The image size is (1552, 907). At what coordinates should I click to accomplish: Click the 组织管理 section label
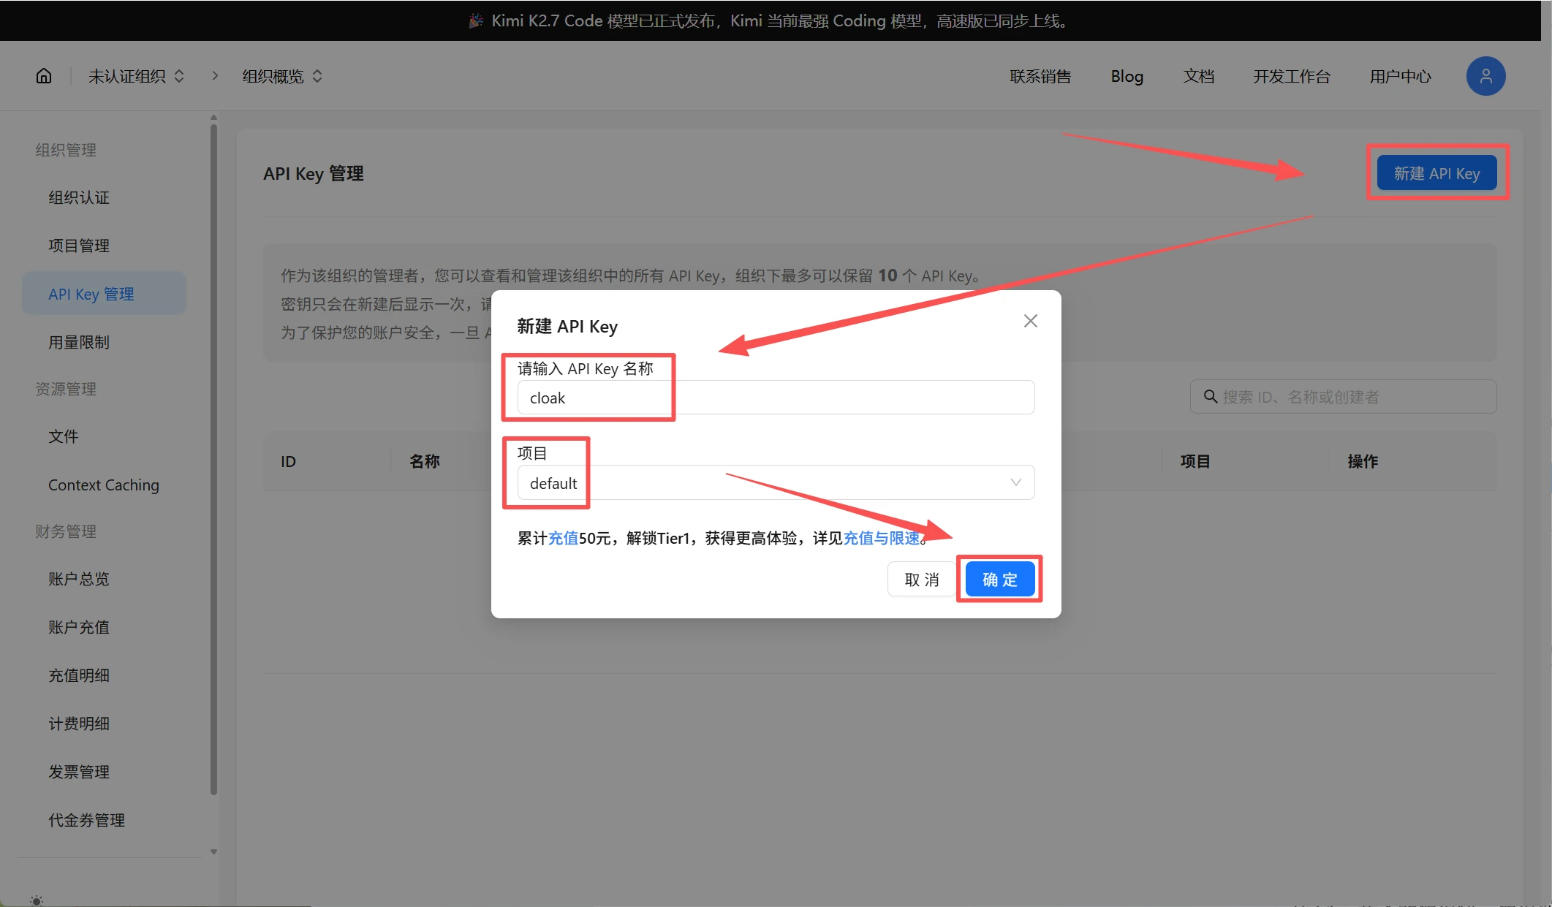click(x=66, y=150)
